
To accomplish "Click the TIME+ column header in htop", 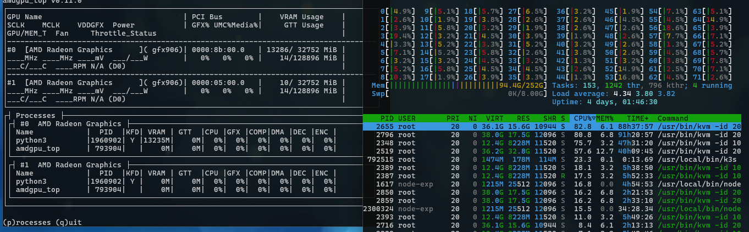I will click(638, 118).
